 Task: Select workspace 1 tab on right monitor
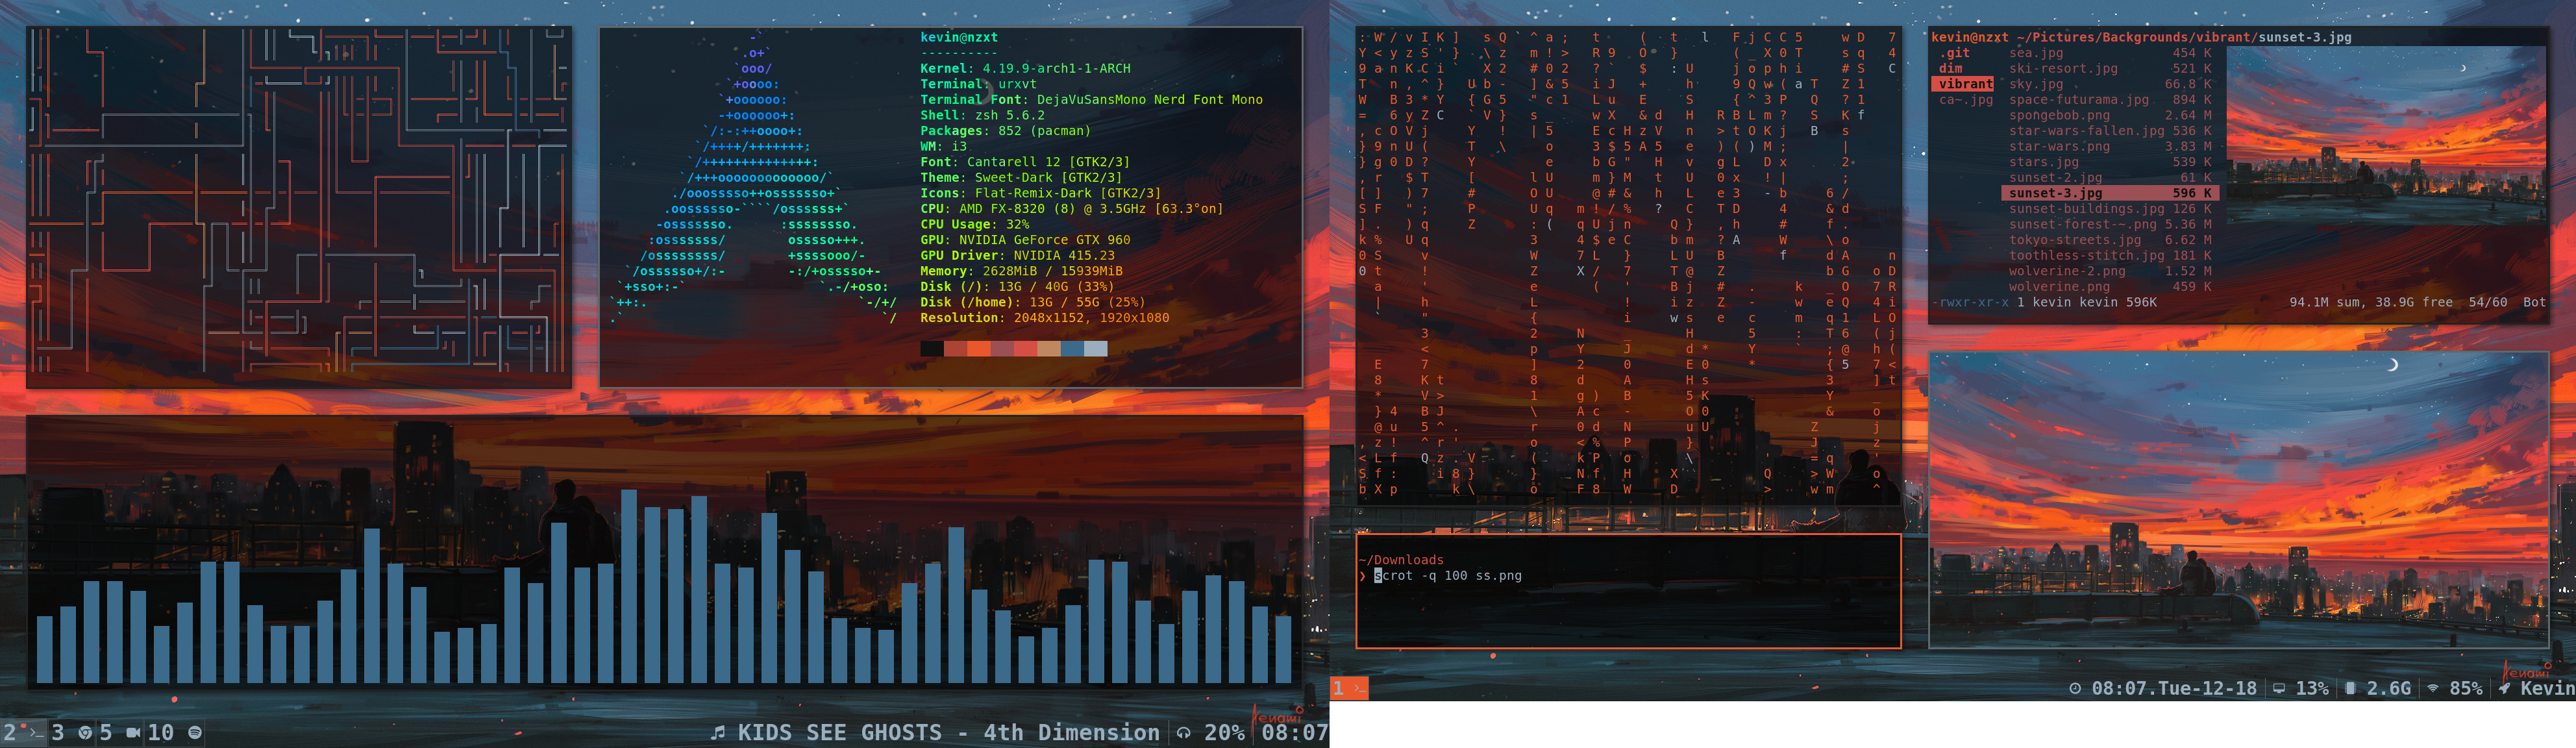[x=1348, y=688]
